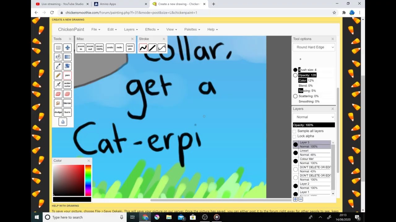Image resolution: width=396 pixels, height=222 pixels.
Task: Pick the blue Gradient fill tool
Action: point(67,57)
